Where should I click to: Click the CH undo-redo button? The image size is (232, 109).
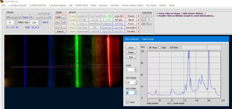(144, 24)
